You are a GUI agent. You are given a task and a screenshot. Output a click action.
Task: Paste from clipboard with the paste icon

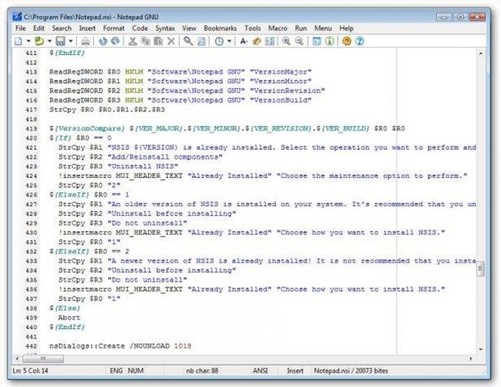click(158, 41)
